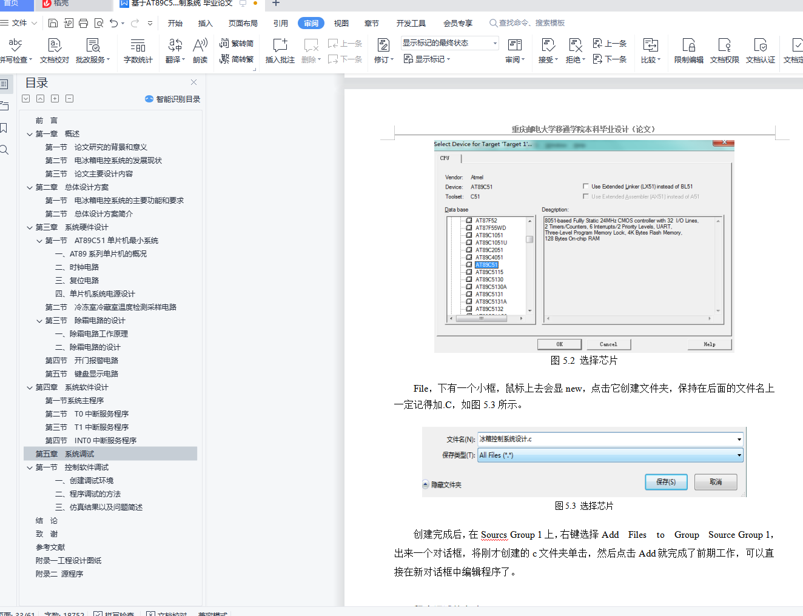Screen dimensions: 803x616
Task: Click the Redo arrow icon
Action: (x=135, y=23)
